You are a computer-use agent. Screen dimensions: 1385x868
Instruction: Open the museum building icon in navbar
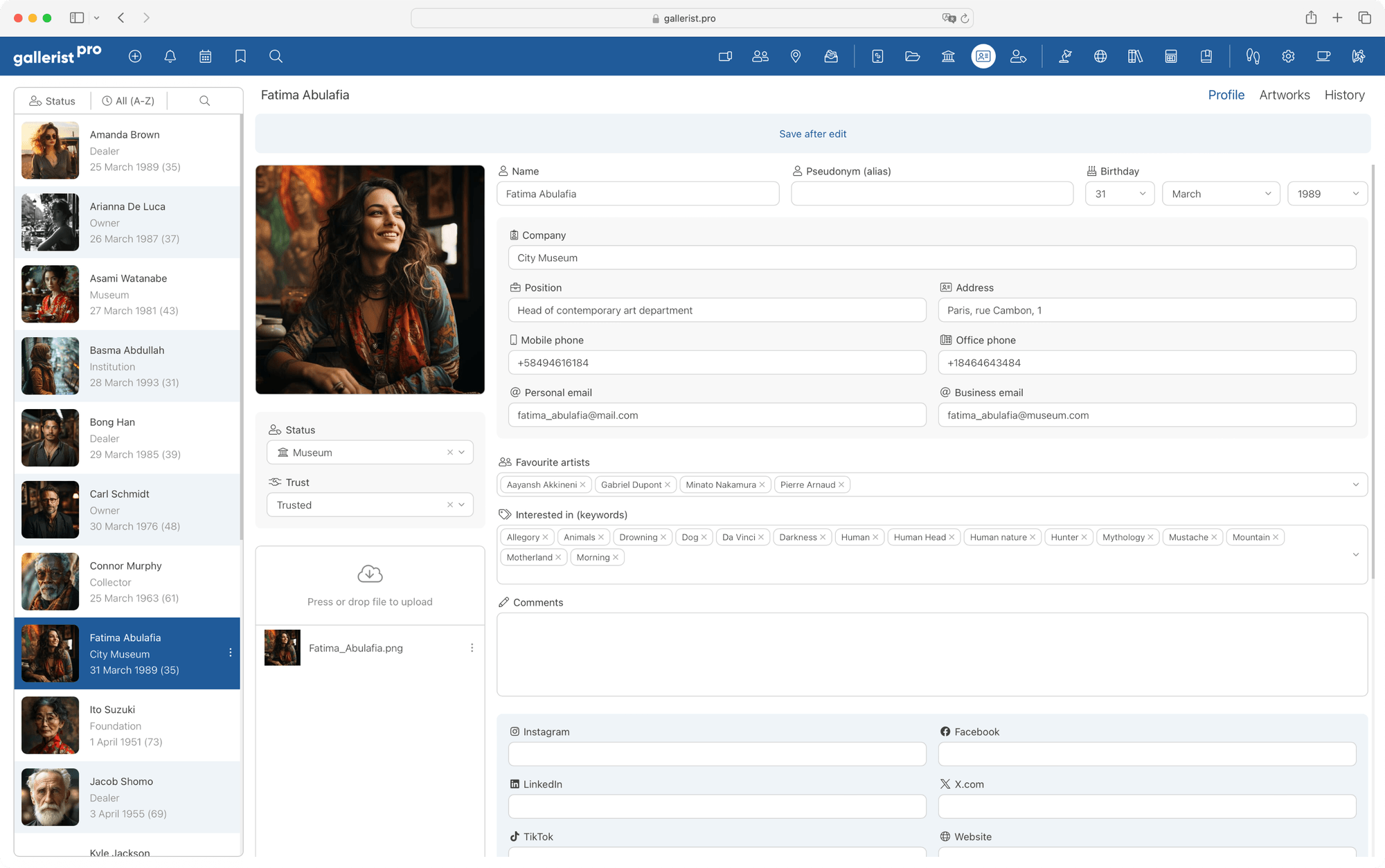tap(948, 56)
